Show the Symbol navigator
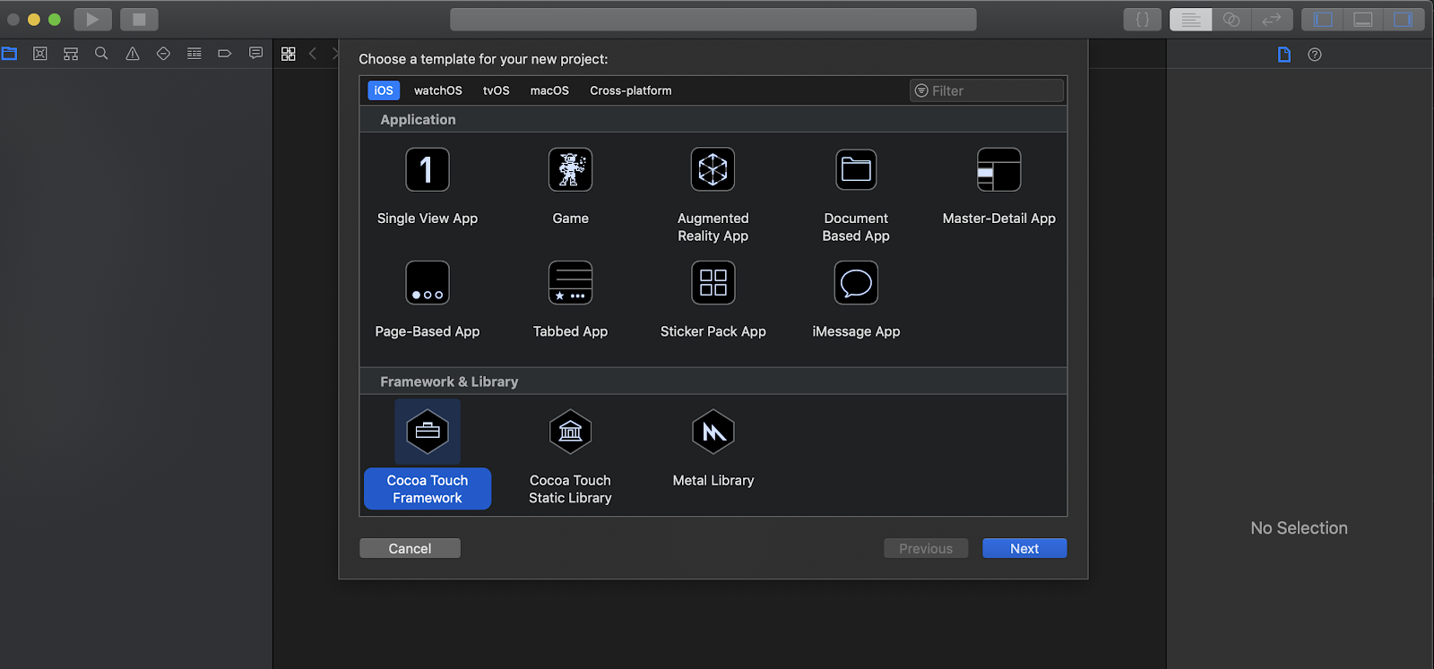The width and height of the screenshot is (1434, 669). tap(71, 54)
